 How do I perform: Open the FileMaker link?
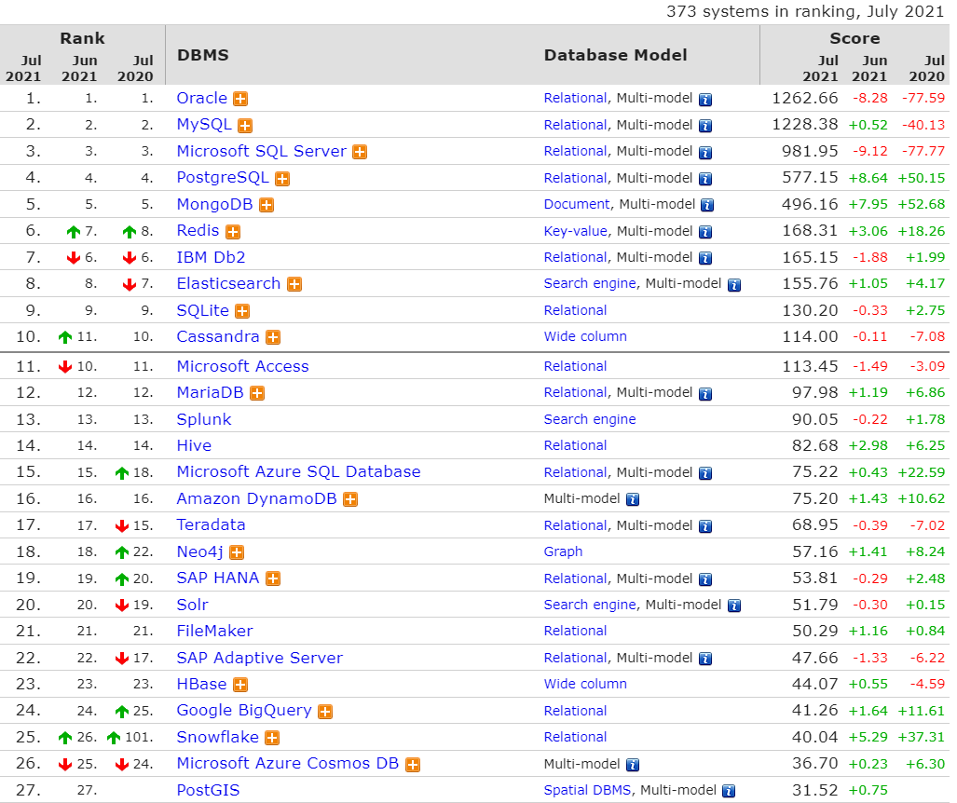pyautogui.click(x=214, y=631)
